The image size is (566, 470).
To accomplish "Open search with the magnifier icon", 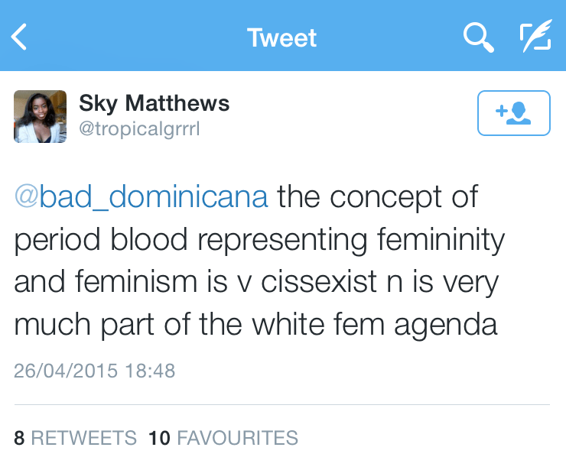I will click(478, 37).
